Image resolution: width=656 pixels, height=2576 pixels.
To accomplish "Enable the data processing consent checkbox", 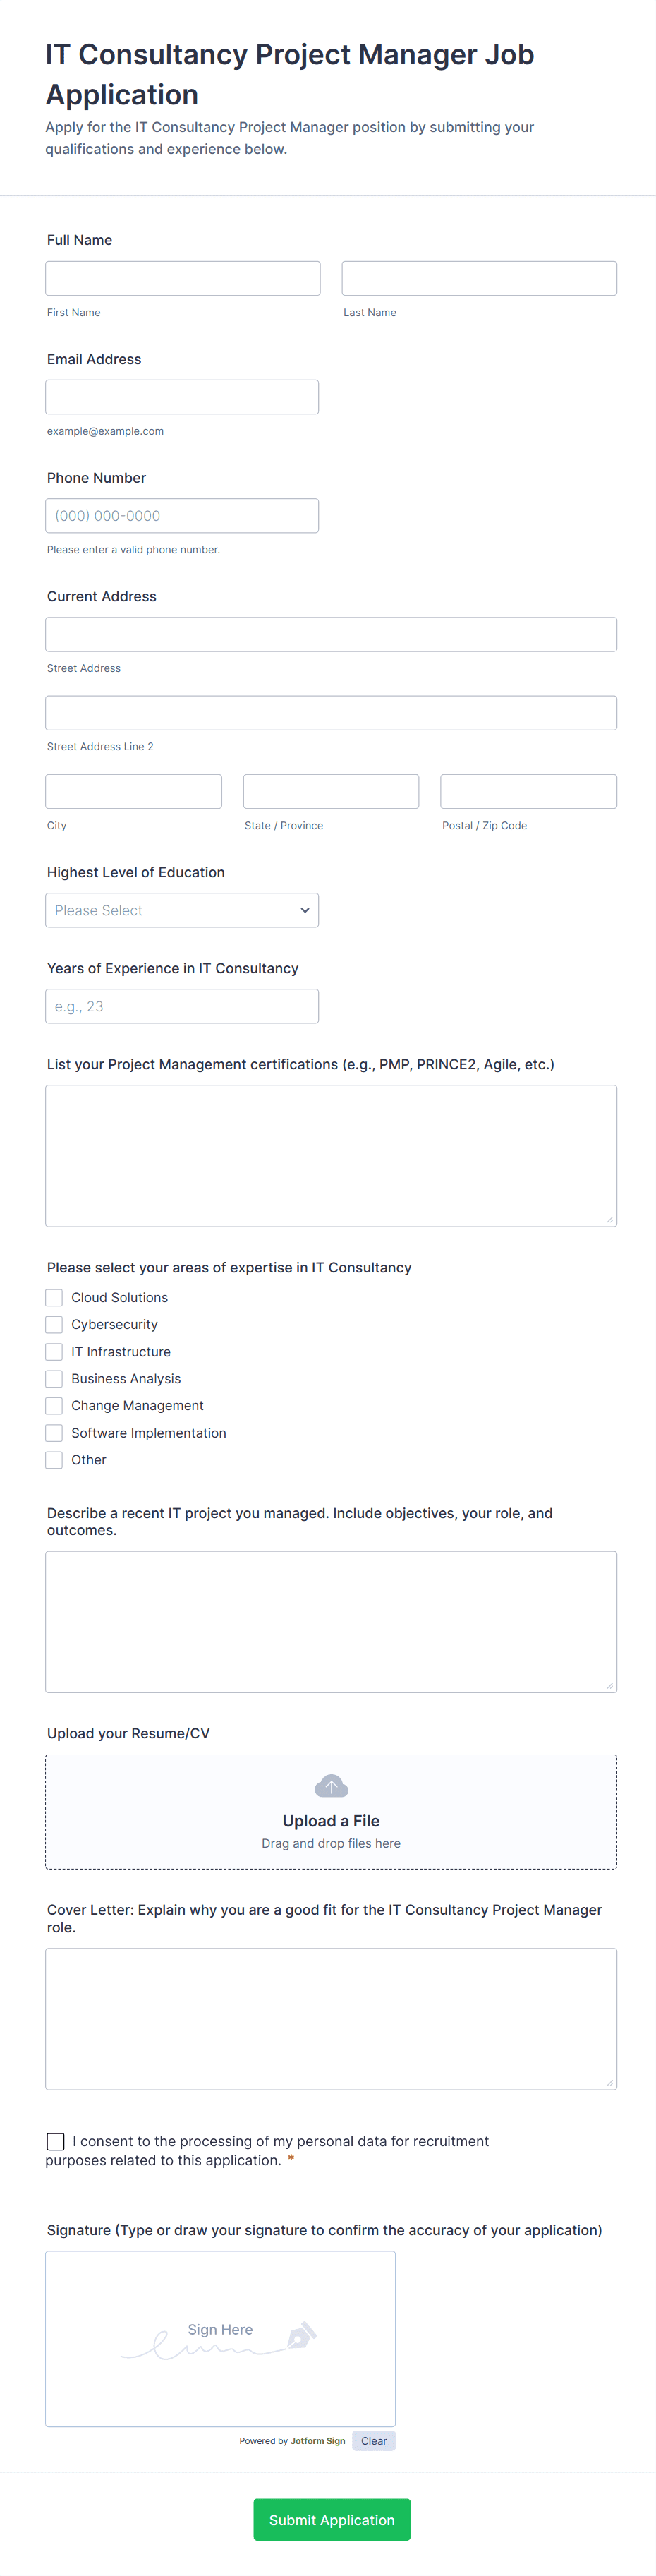I will (x=56, y=2141).
